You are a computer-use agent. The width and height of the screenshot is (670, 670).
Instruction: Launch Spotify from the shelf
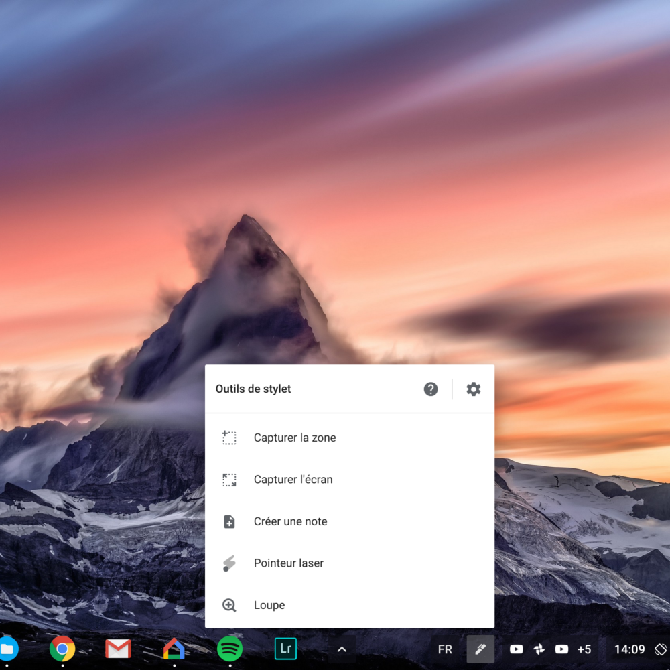(x=230, y=649)
